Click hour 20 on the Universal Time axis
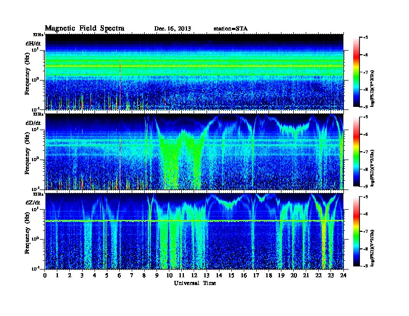This screenshot has width=409, height=316. [x=294, y=275]
